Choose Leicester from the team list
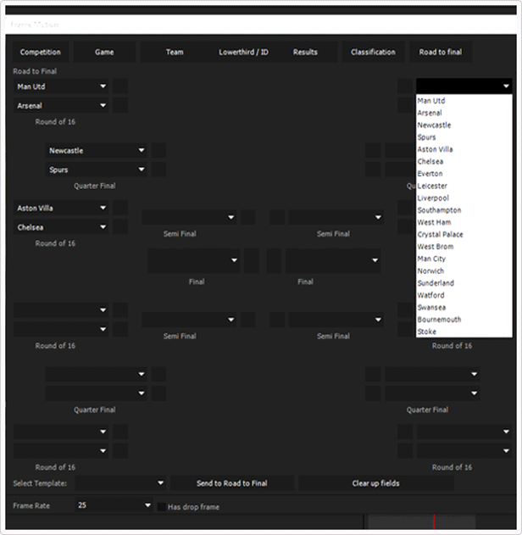 [x=464, y=186]
